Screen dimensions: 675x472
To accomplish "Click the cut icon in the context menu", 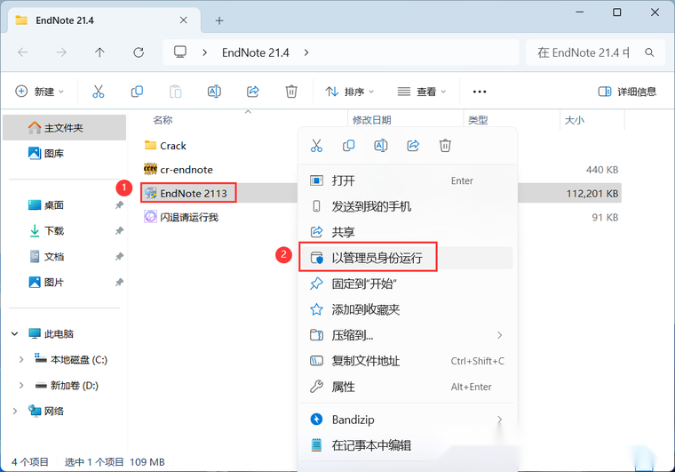I will pyautogui.click(x=315, y=146).
